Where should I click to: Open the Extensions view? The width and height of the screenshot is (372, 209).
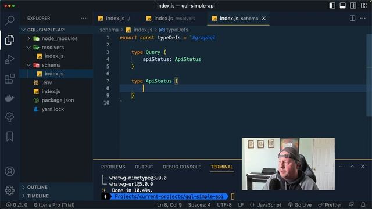[10, 79]
